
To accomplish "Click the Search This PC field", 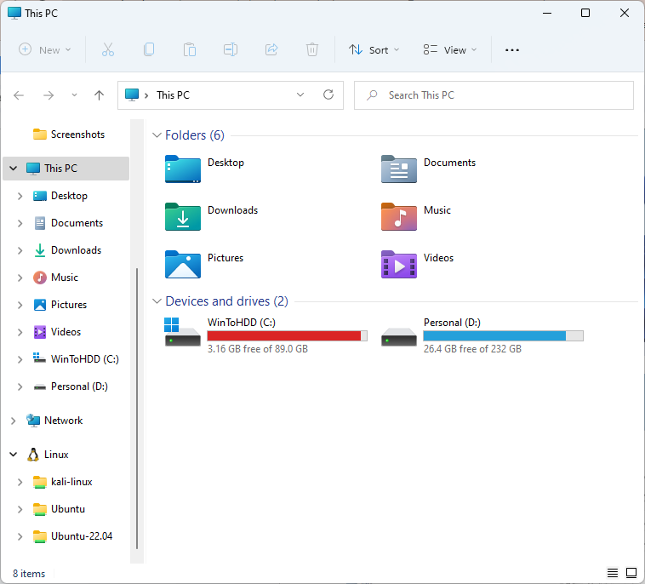I will 494,95.
